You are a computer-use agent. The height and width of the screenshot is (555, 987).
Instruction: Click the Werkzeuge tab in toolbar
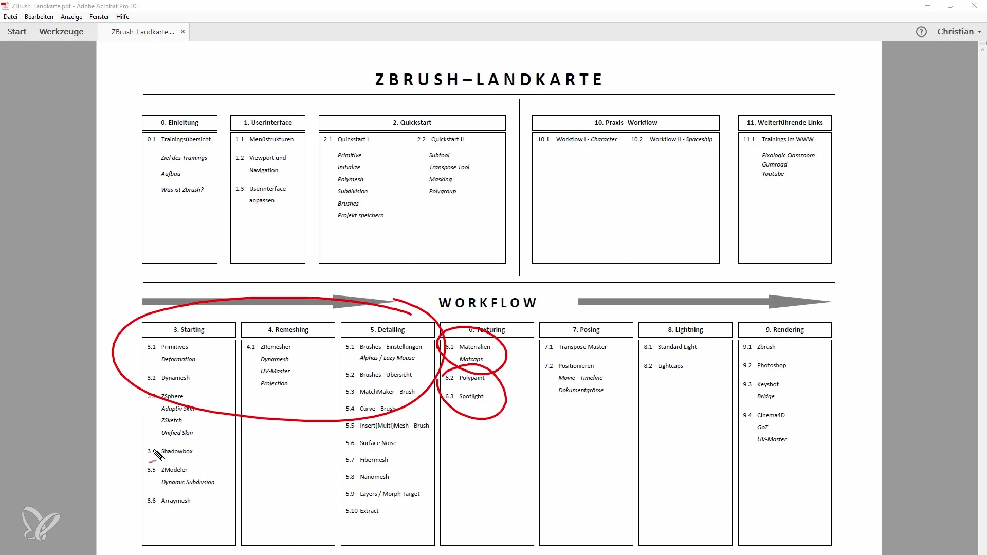(61, 32)
